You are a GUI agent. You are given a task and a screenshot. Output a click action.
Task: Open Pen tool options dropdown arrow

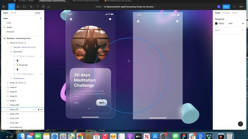34,7
